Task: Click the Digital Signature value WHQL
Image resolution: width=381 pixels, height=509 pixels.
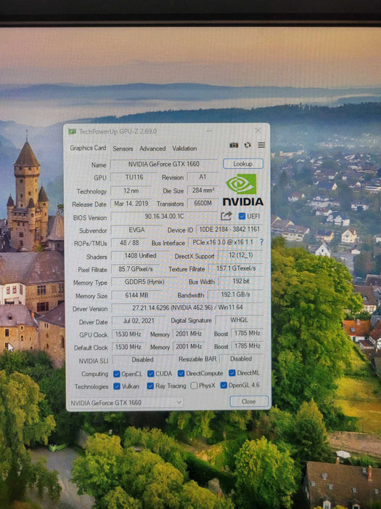Action: pos(239,320)
